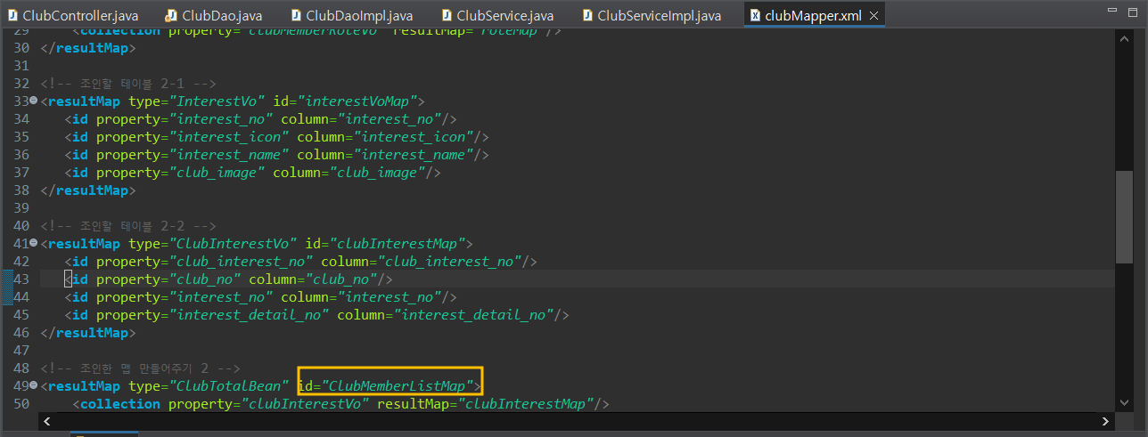Screen dimensions: 1148x437
Task: Click the Java file icon on ClubDao.java tab
Action: click(172, 15)
